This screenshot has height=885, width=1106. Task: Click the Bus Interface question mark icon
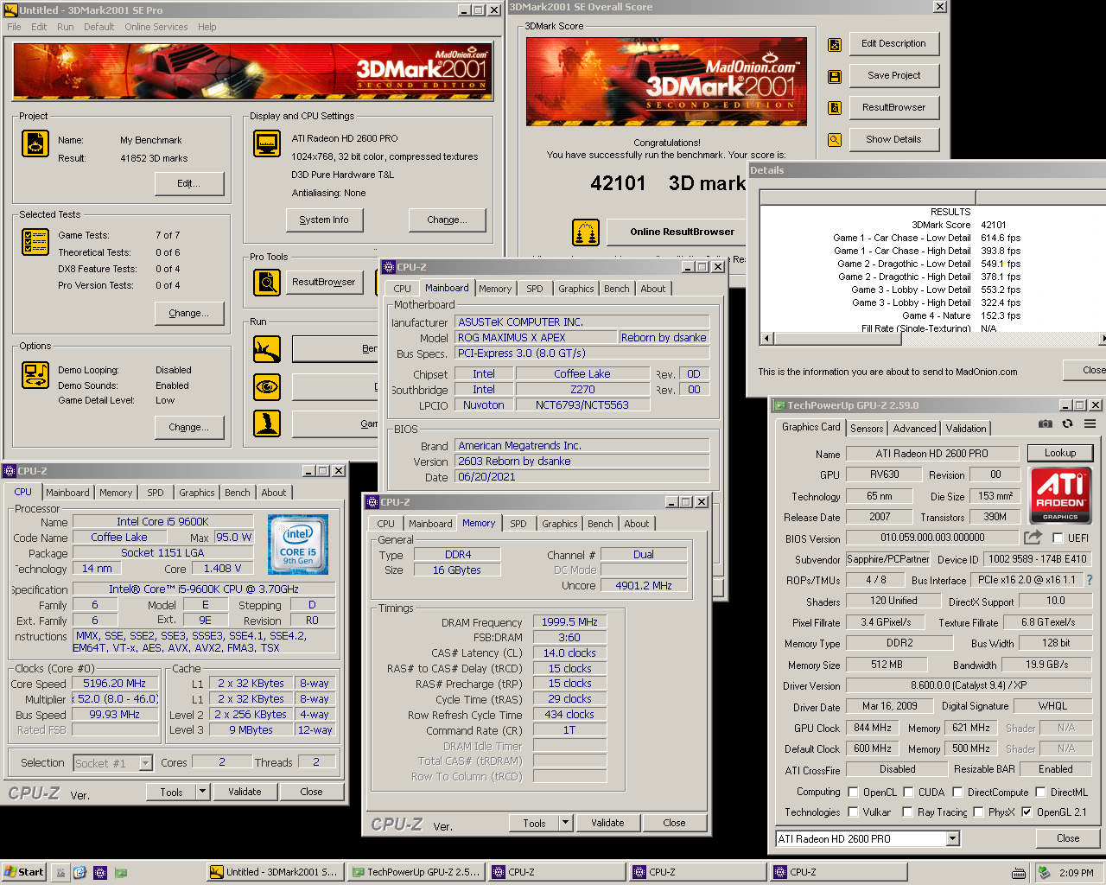1089,580
